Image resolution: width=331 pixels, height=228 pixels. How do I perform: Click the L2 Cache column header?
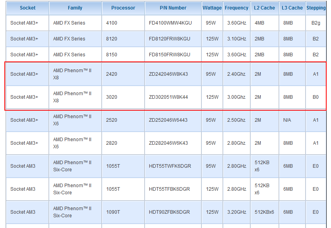click(265, 8)
